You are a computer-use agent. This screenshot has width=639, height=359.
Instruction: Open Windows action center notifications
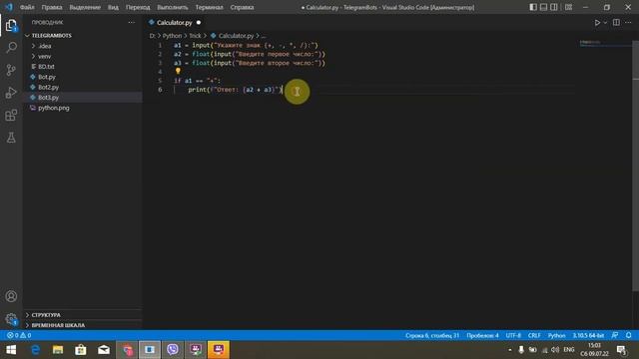[621, 350]
